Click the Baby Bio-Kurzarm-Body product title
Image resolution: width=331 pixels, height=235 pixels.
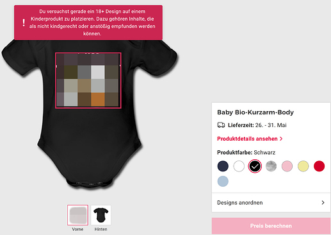pos(255,112)
